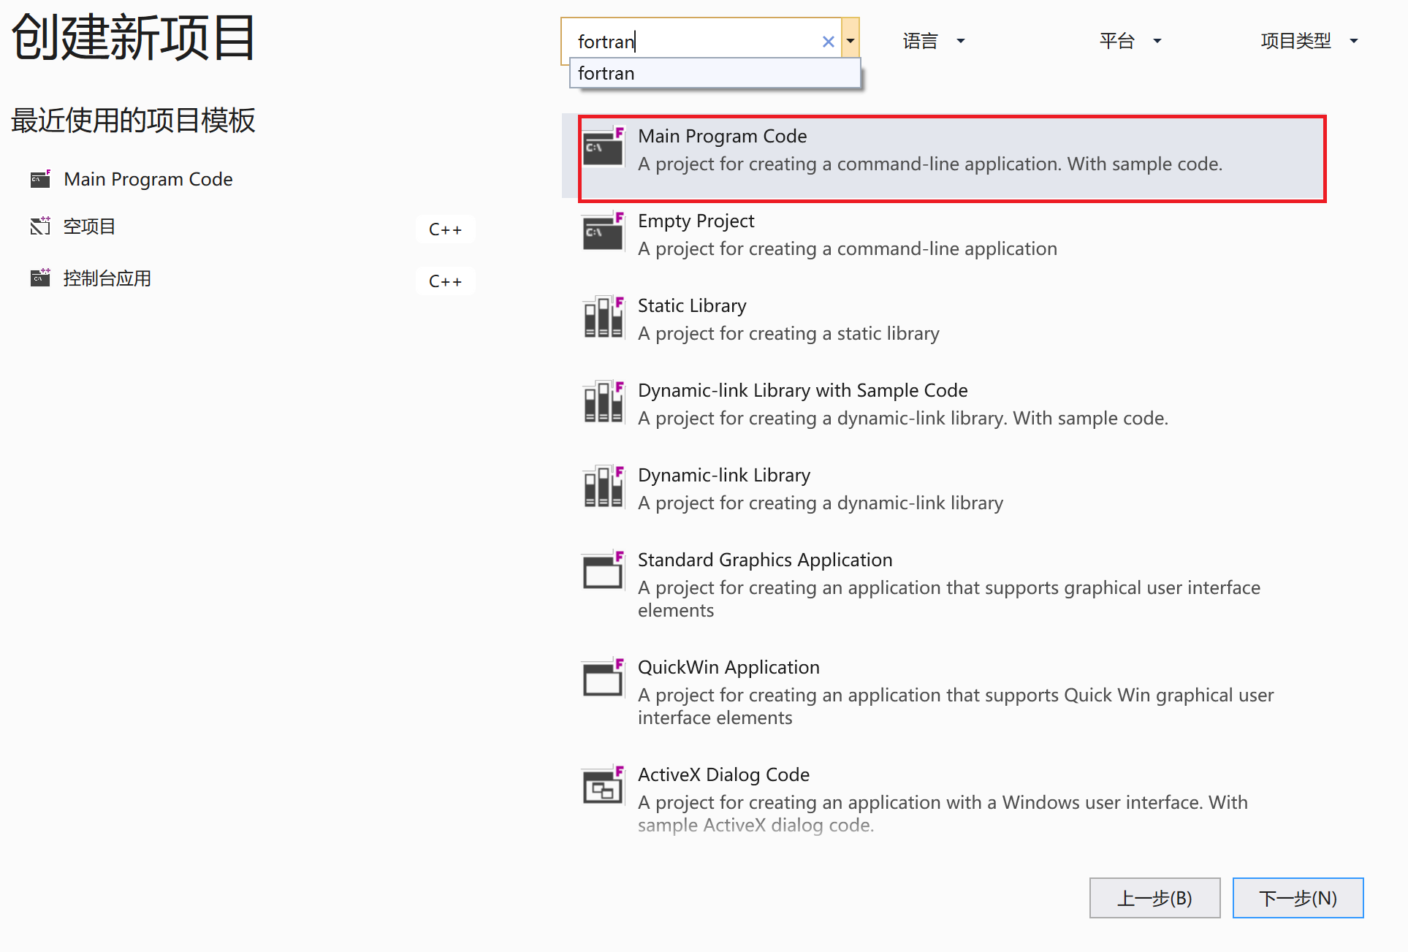The width and height of the screenshot is (1408, 952).
Task: Click the Empty Project template icon
Action: point(602,232)
